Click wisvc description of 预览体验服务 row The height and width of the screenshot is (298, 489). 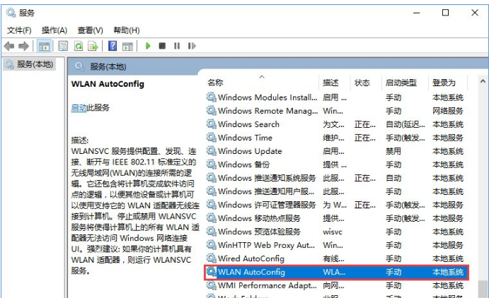tap(333, 232)
